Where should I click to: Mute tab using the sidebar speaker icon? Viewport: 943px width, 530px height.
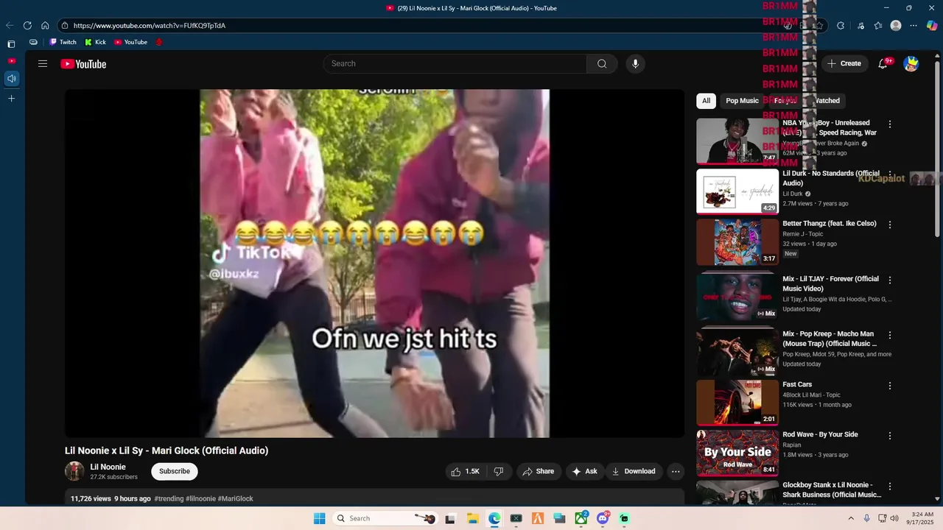coord(11,79)
